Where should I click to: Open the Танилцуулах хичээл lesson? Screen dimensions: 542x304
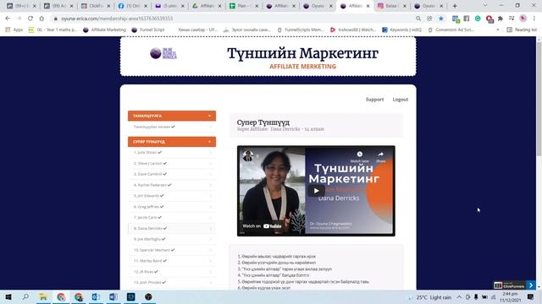[172, 127]
